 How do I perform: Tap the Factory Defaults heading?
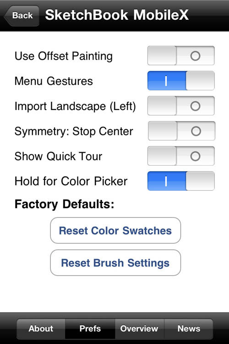(65, 204)
